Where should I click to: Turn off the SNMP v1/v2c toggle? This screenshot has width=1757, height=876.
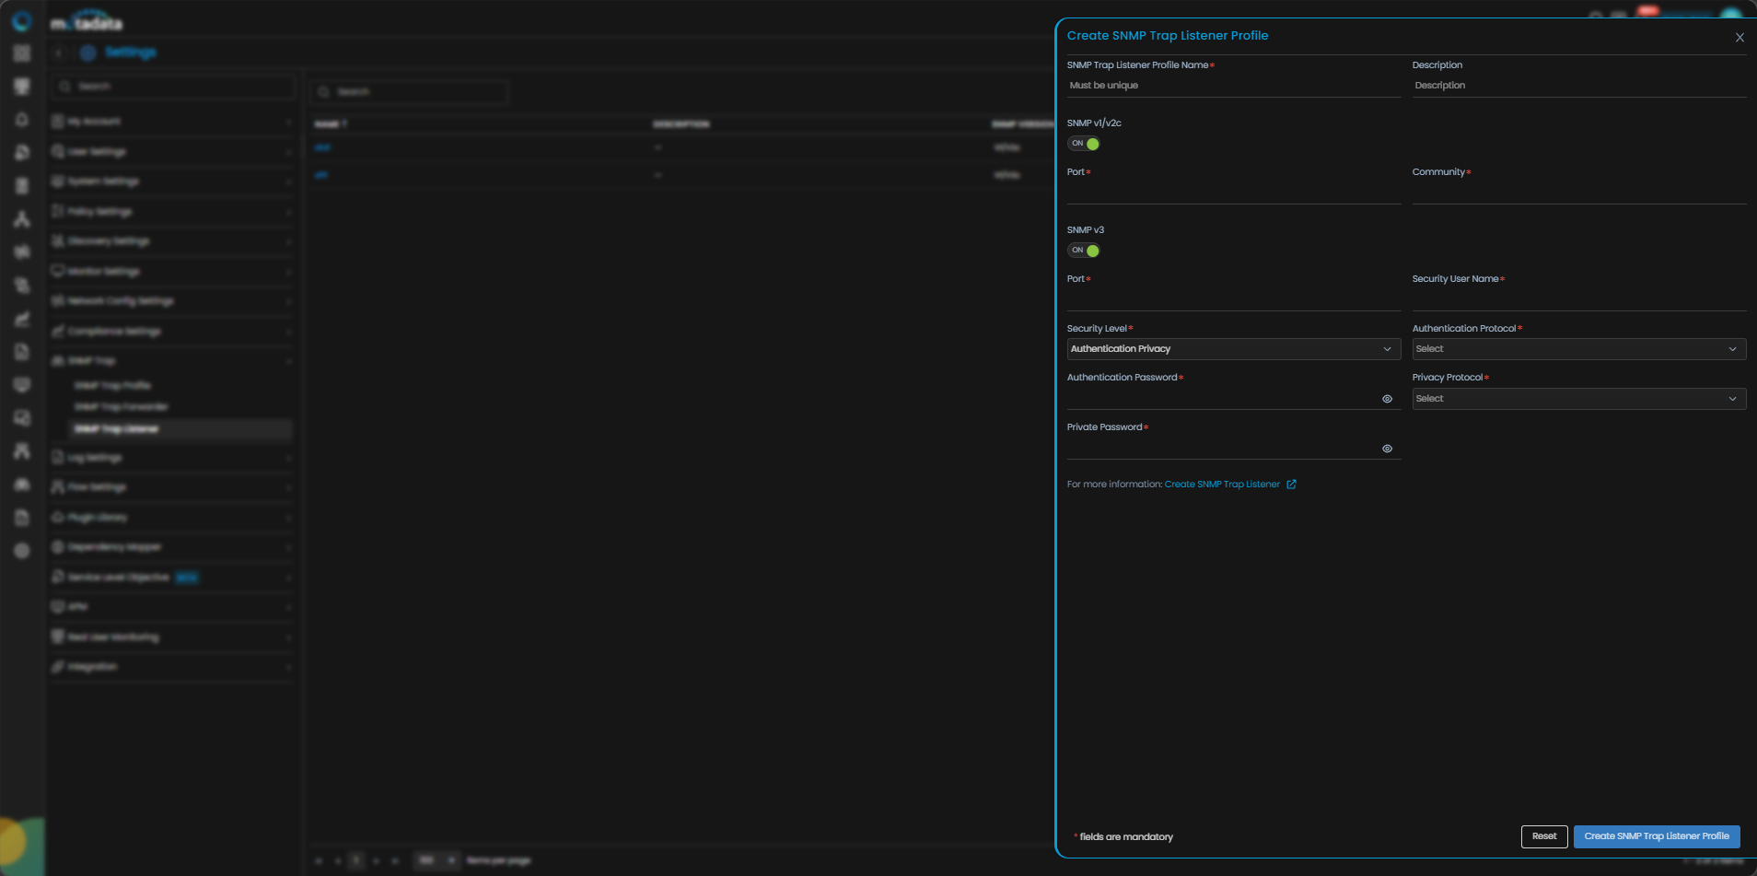(1084, 144)
